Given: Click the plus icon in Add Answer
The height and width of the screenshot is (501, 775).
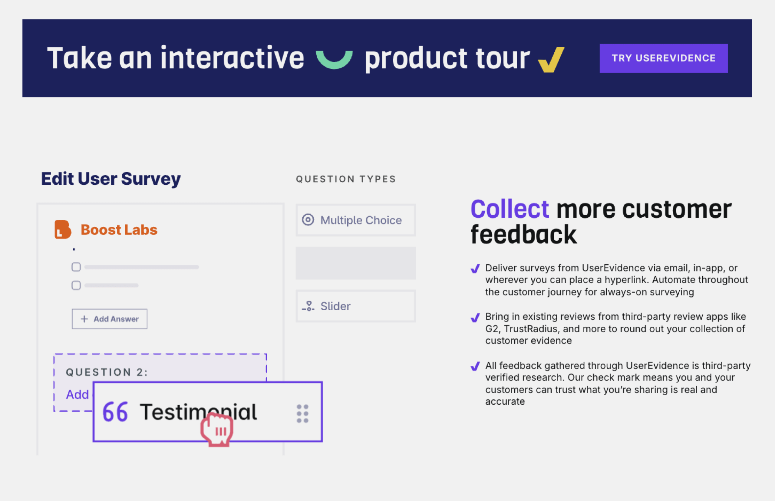Looking at the screenshot, I should tap(84, 319).
